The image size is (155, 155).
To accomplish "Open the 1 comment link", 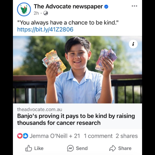I will tap(98, 136).
